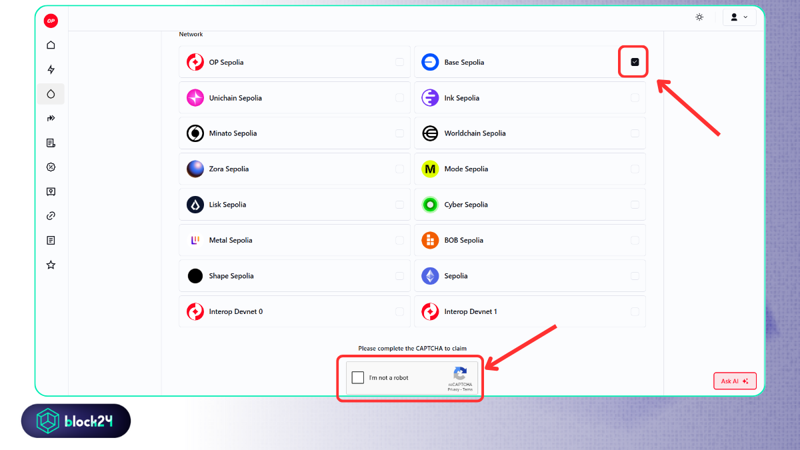This screenshot has height=450, width=800.
Task: Open the percent badge sidebar icon
Action: (x=51, y=167)
